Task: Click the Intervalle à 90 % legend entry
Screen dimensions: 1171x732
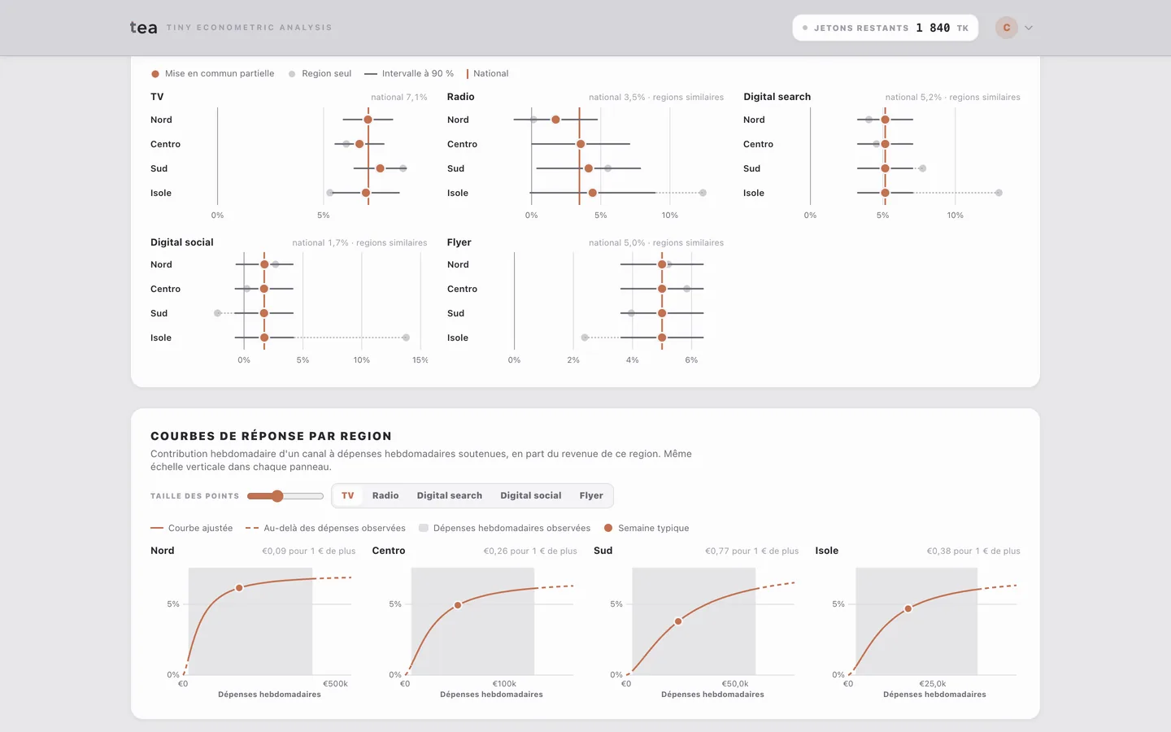Action: [409, 73]
